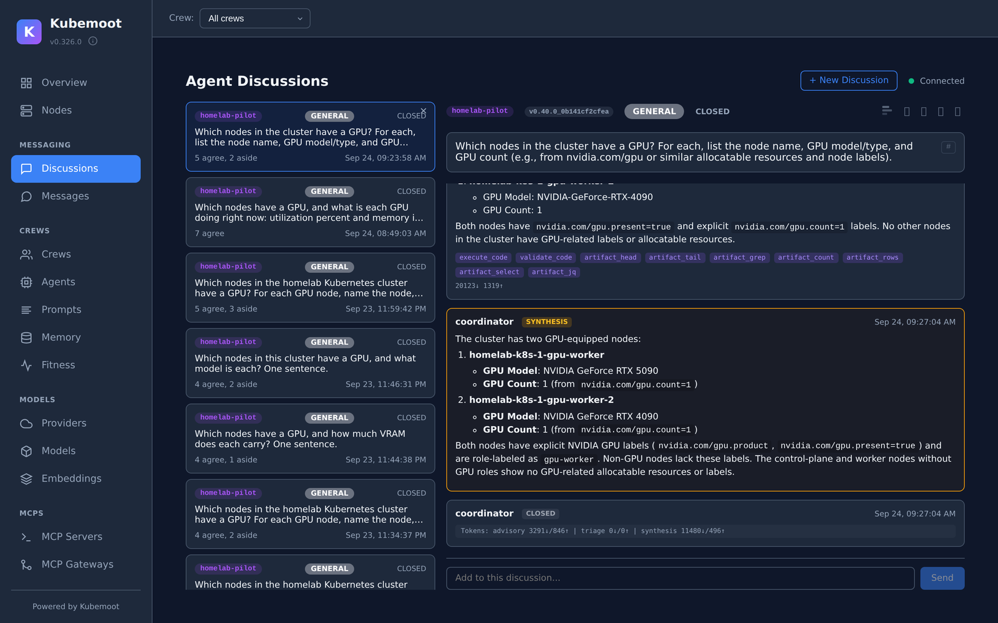
Task: Click the v0.40.0_0b141cf2cfea version tag
Action: click(x=568, y=112)
